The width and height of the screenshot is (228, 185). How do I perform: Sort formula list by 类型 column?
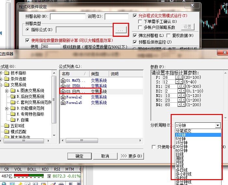99,74
